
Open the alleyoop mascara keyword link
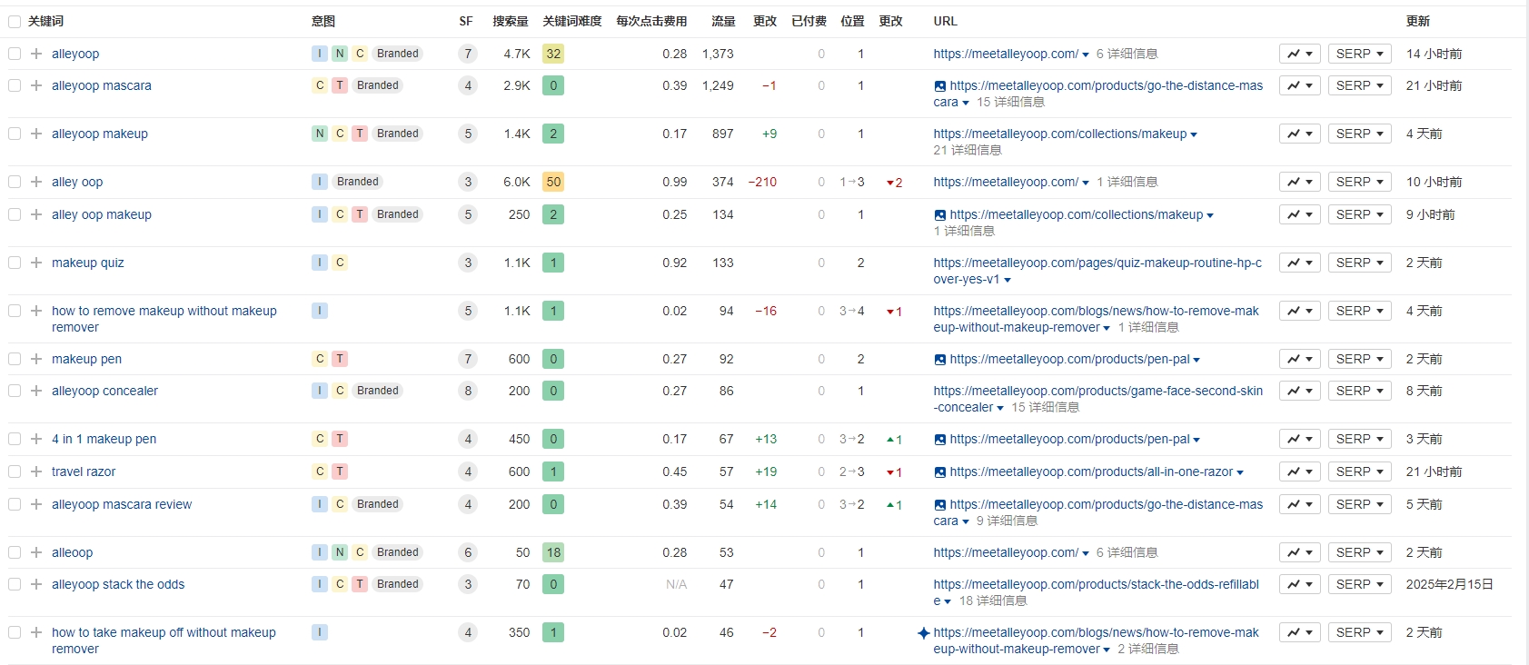102,85
